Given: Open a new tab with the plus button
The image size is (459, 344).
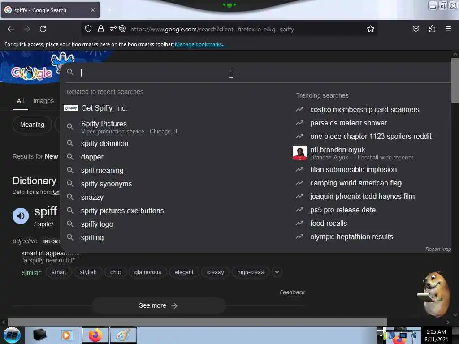Looking at the screenshot, I should pyautogui.click(x=109, y=10).
